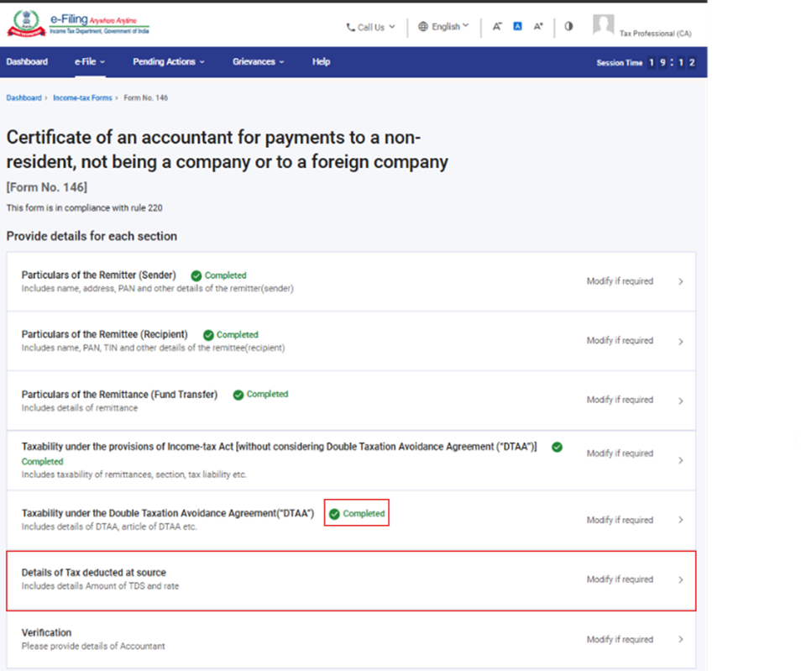Toggle the high contrast mode icon
801x671 pixels.
click(568, 26)
